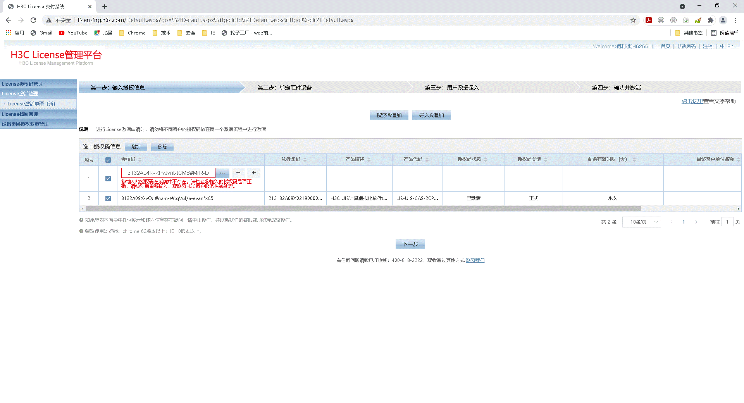Sort by 授权码类型 column

pyautogui.click(x=546, y=160)
